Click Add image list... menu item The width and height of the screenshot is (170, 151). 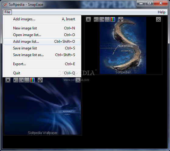(42, 42)
